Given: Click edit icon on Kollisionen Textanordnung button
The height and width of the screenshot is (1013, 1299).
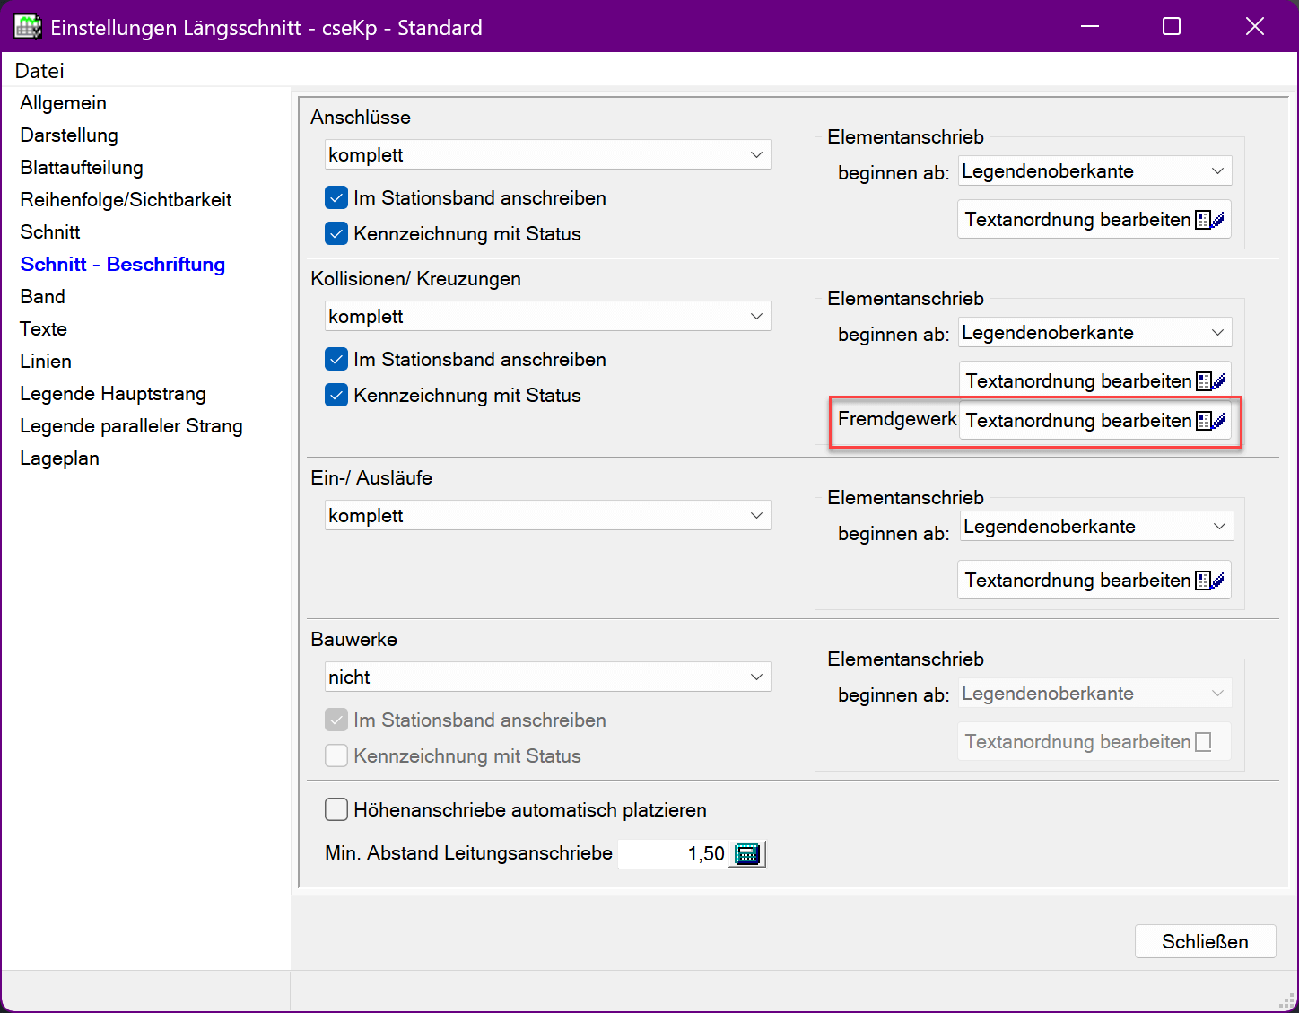Looking at the screenshot, I should (x=1210, y=381).
